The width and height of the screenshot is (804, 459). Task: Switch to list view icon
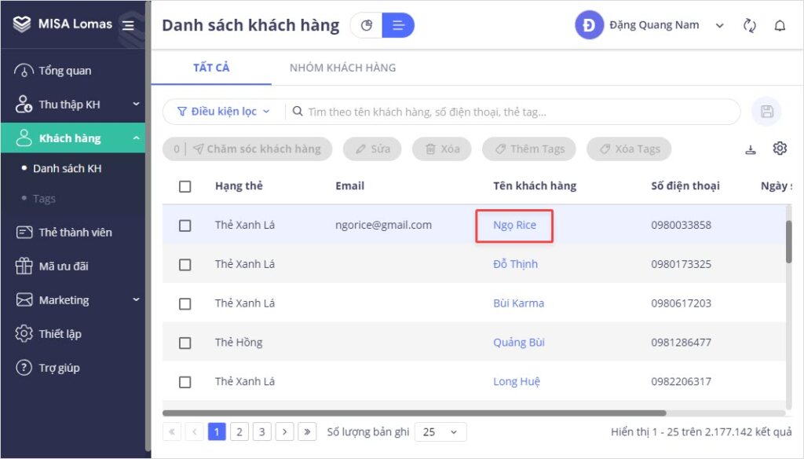[x=398, y=25]
